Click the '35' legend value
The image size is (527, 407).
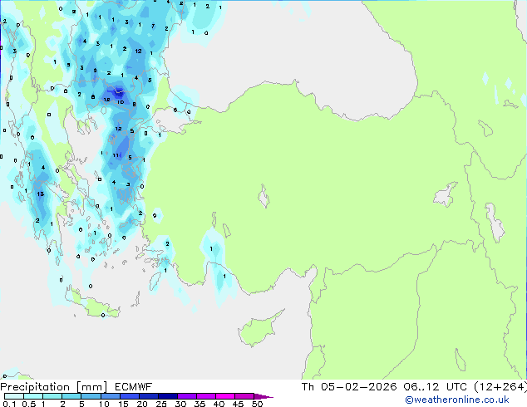click(199, 404)
